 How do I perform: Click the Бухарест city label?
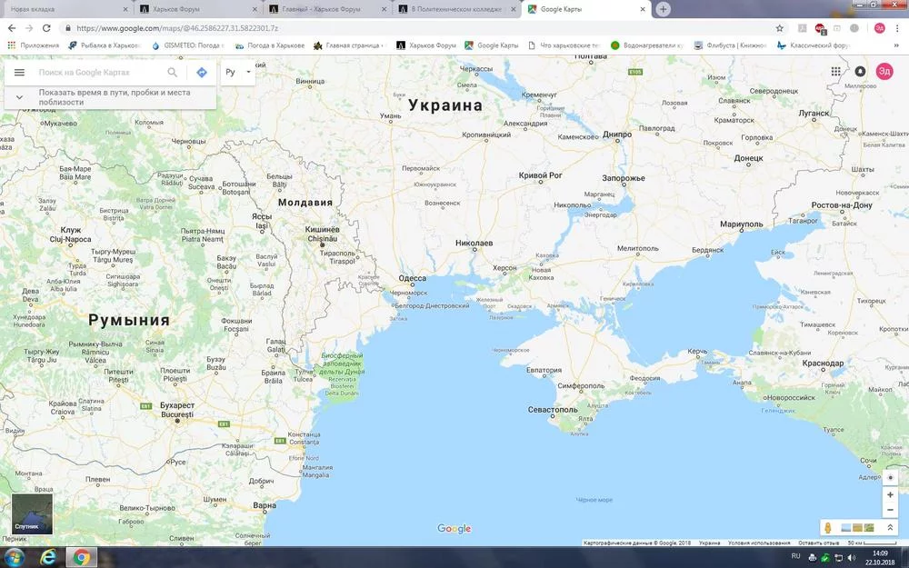177,405
